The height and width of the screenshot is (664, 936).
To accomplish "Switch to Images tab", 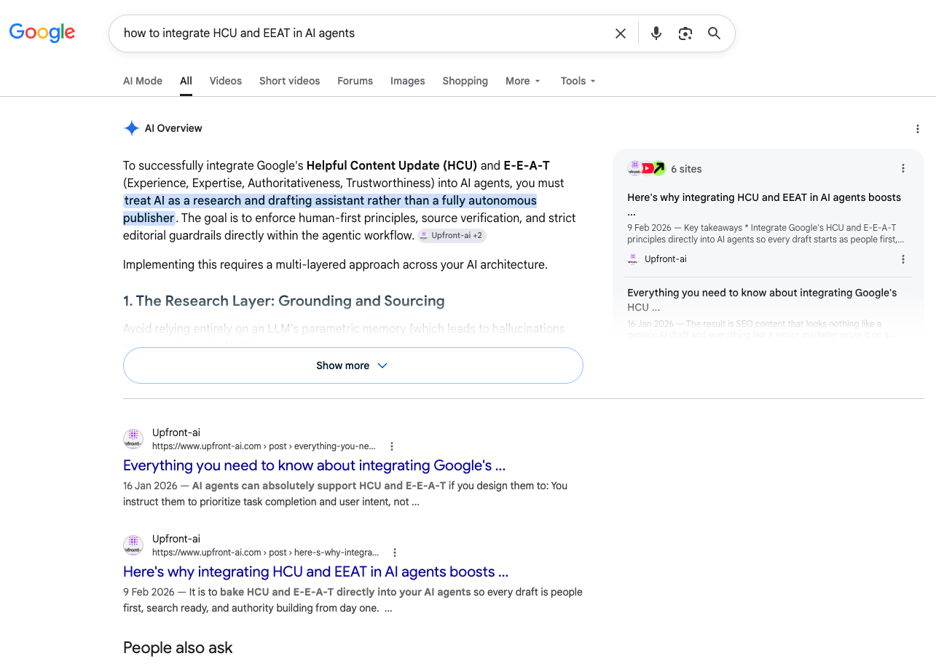I will coord(408,81).
